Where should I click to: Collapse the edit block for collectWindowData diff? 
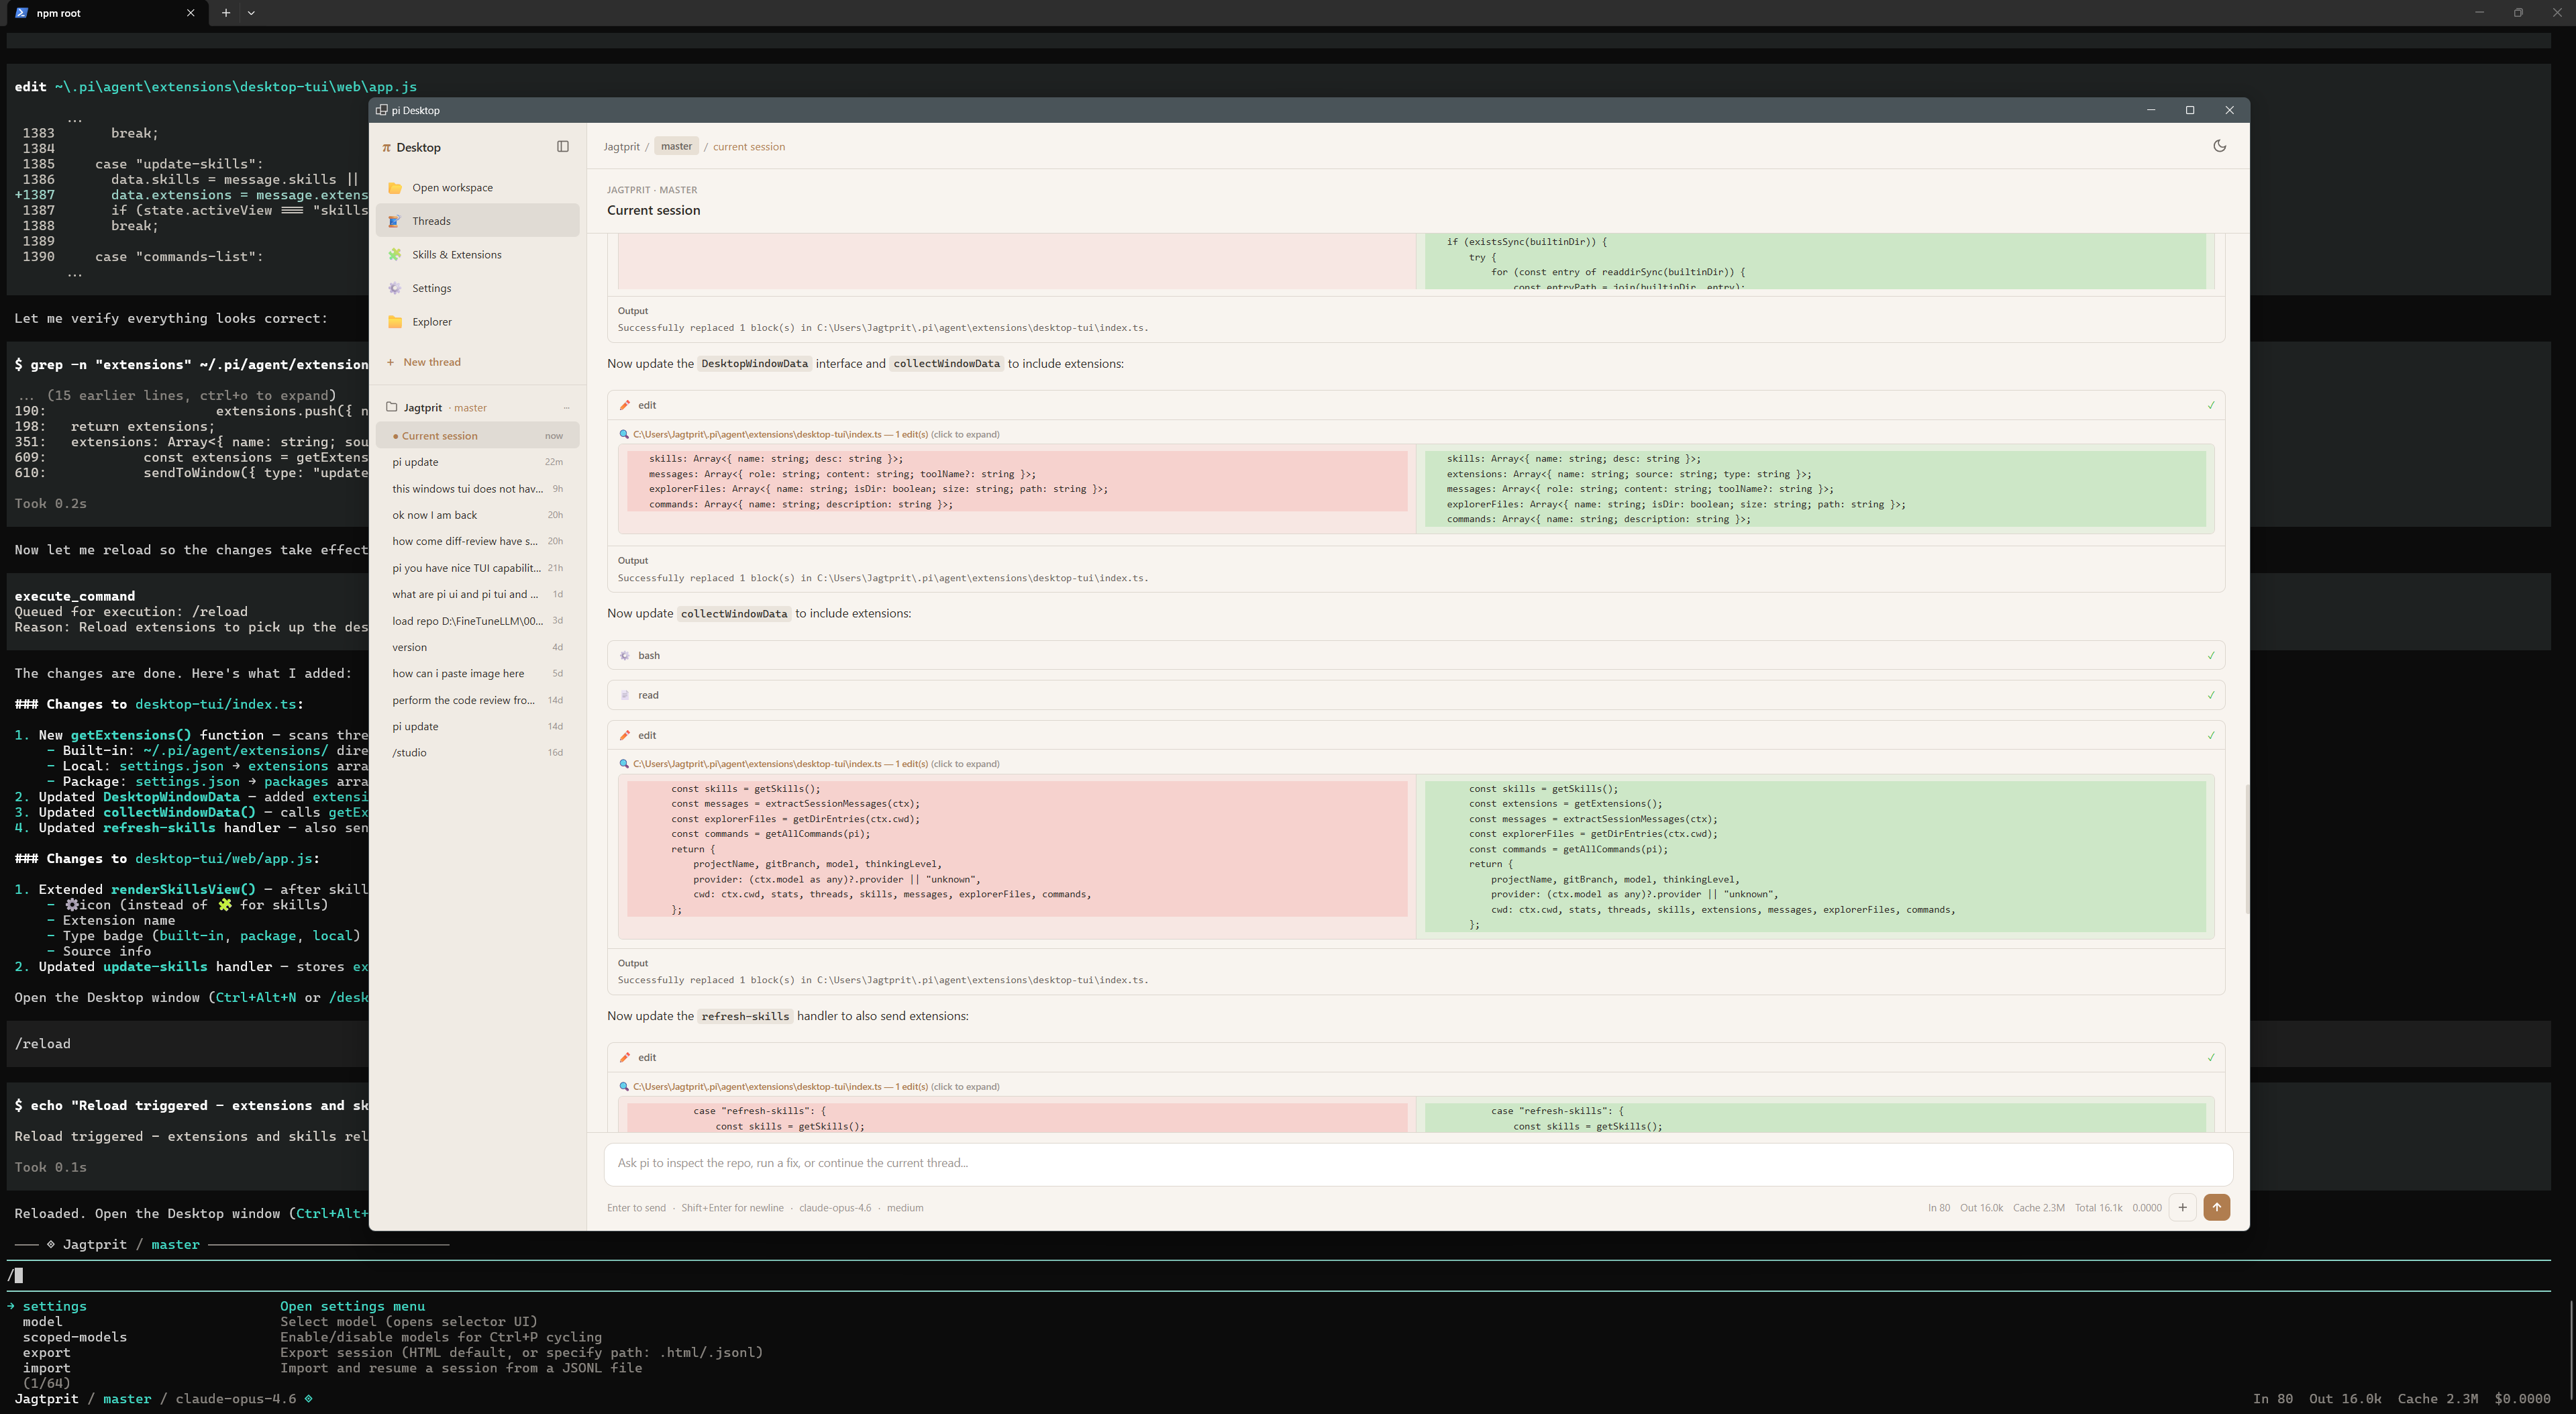click(x=1415, y=735)
